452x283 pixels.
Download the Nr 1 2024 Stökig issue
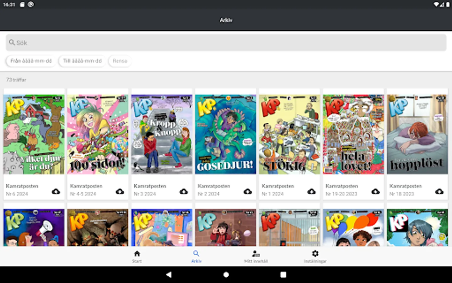coord(312,191)
